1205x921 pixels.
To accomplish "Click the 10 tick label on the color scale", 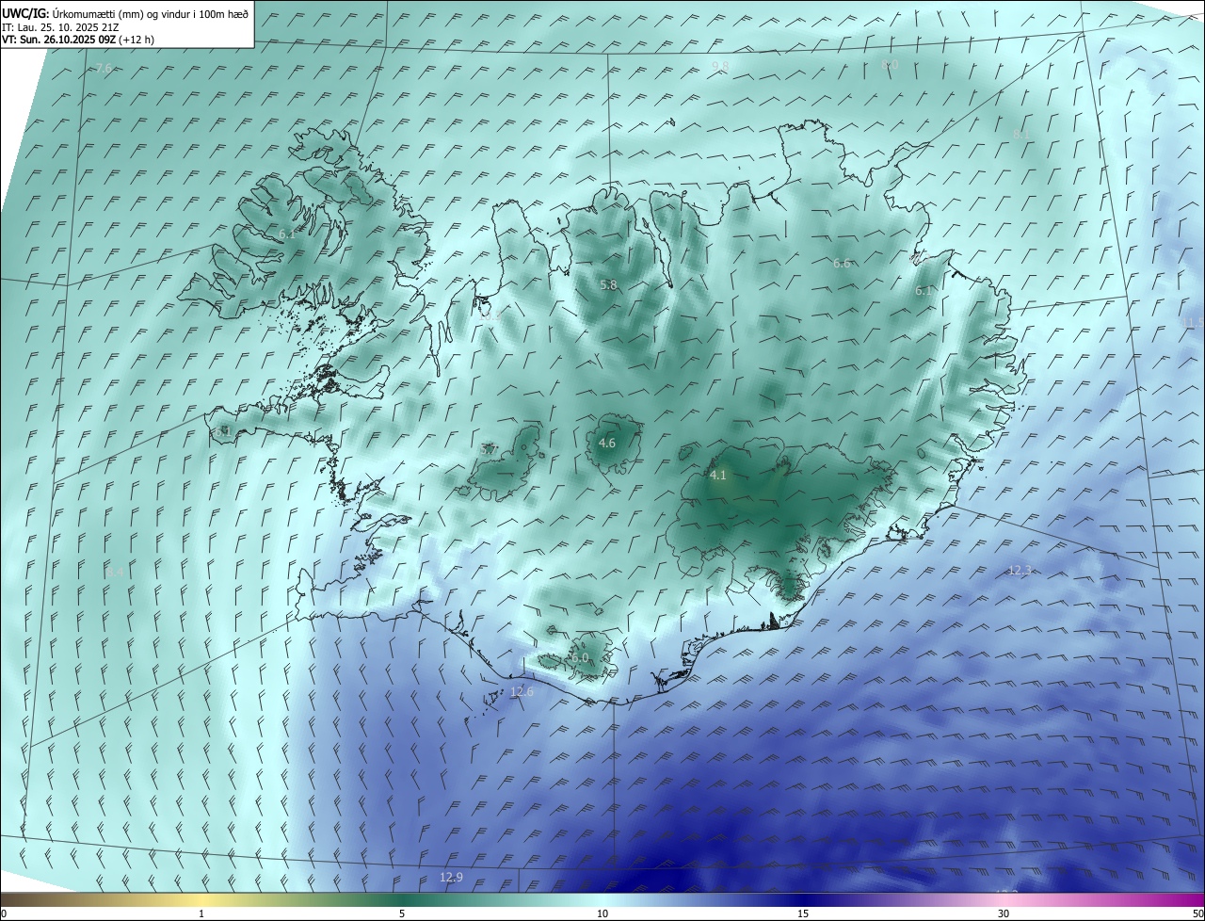I will [x=602, y=913].
